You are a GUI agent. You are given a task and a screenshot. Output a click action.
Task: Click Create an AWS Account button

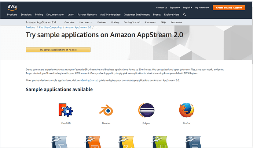pos(229,8)
